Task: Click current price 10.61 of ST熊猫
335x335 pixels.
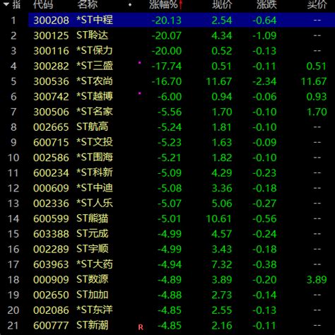Action: [x=219, y=219]
